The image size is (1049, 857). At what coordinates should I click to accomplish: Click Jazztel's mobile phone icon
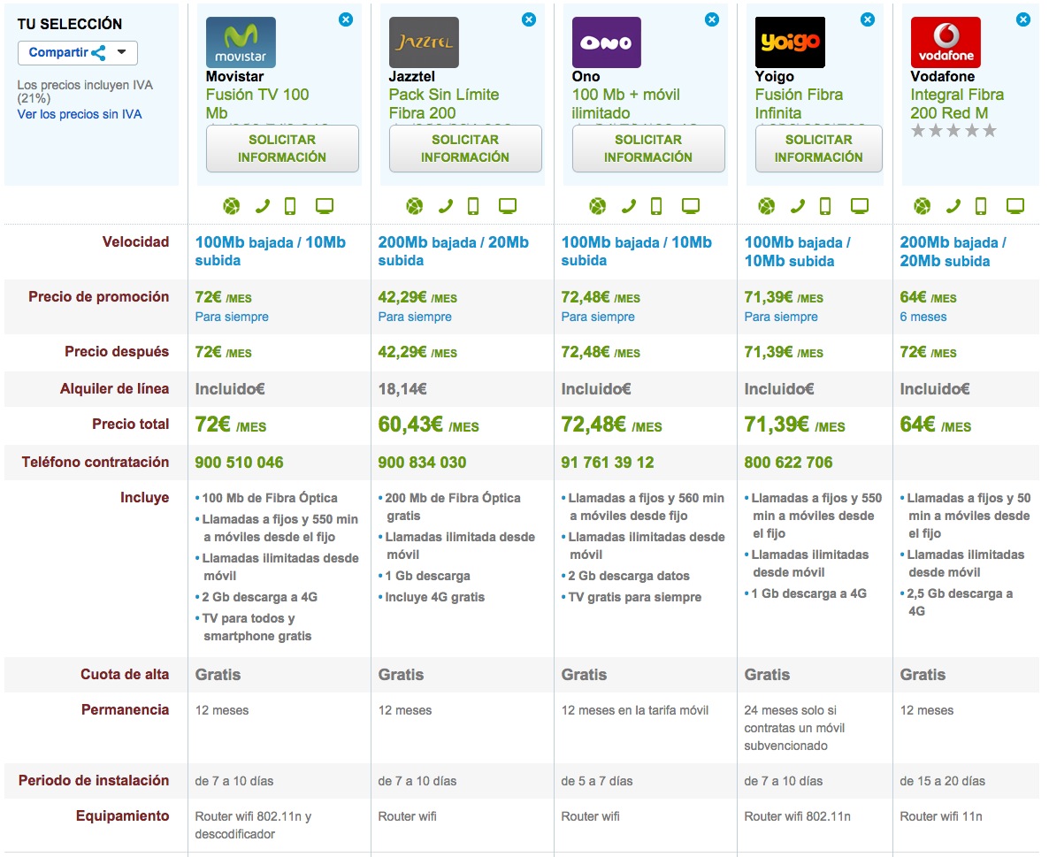pyautogui.click(x=473, y=206)
